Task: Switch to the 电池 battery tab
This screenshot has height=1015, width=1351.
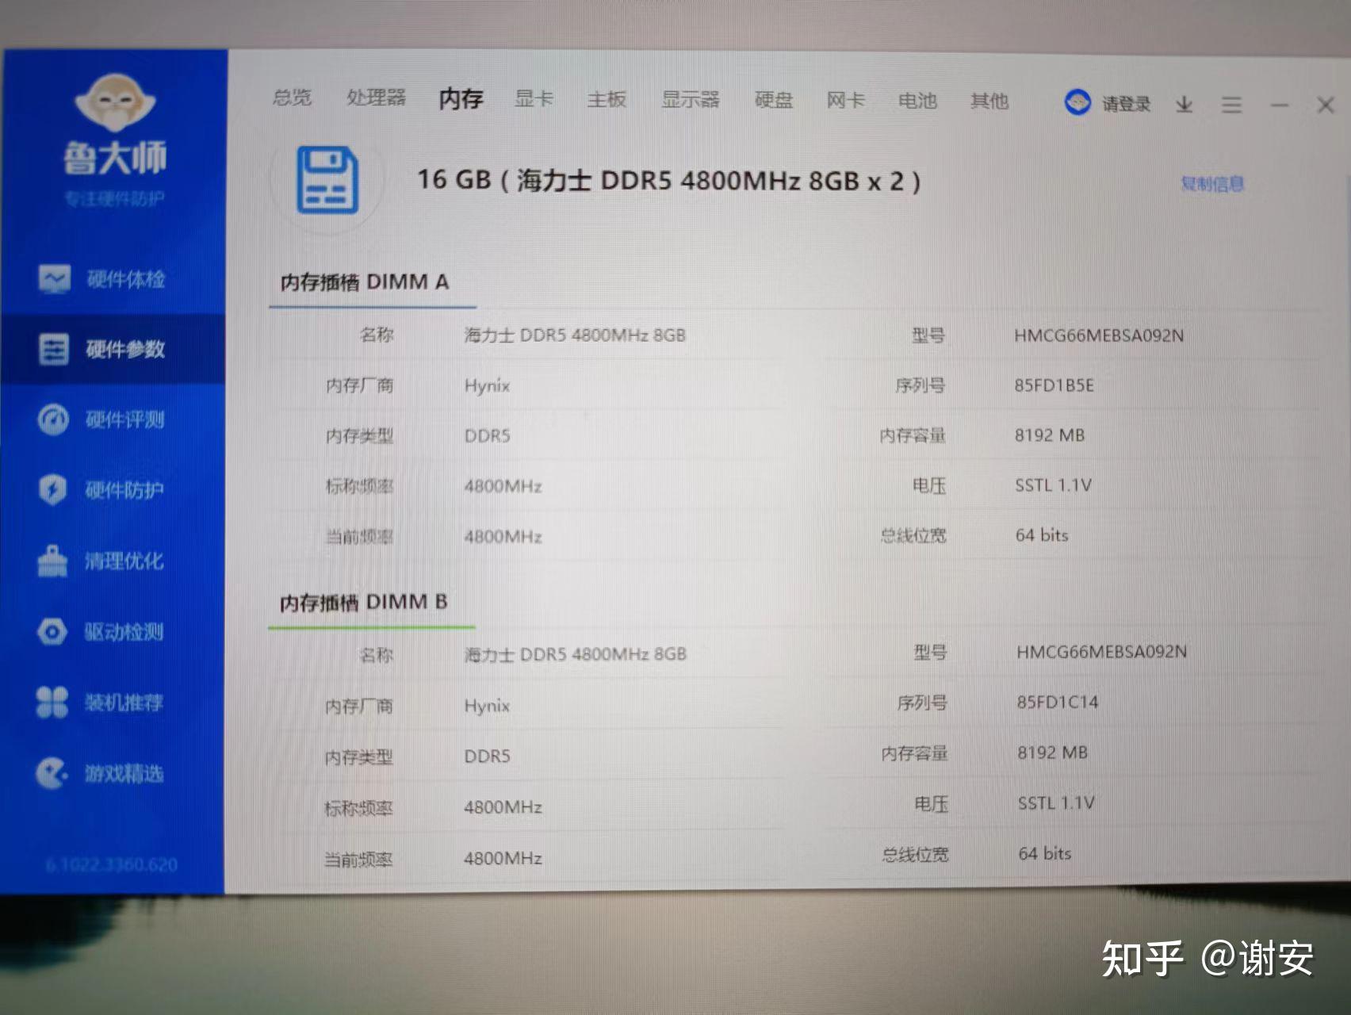Action: pyautogui.click(x=917, y=101)
